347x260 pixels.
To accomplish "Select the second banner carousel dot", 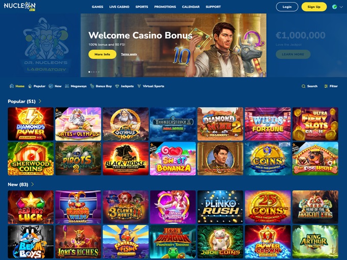I will coord(92,72).
